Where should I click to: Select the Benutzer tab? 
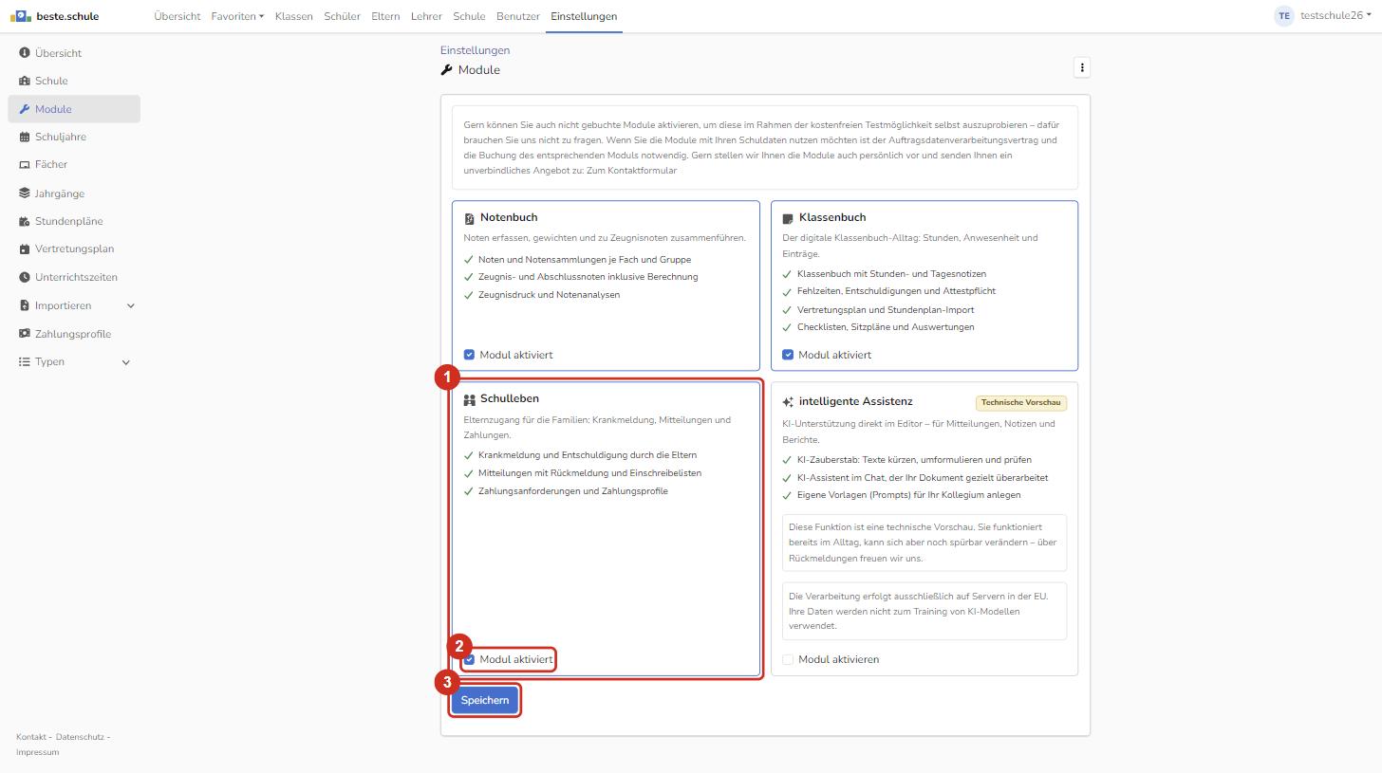518,16
